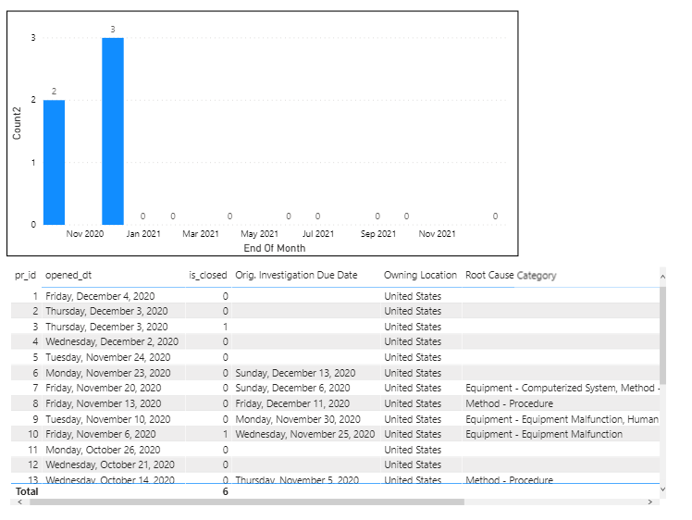Click 'May 2021' x-axis label
The height and width of the screenshot is (520, 692).
259,234
